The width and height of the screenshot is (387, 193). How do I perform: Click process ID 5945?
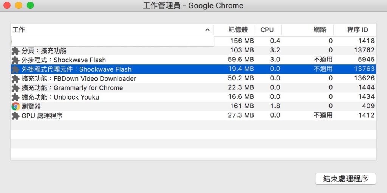366,60
